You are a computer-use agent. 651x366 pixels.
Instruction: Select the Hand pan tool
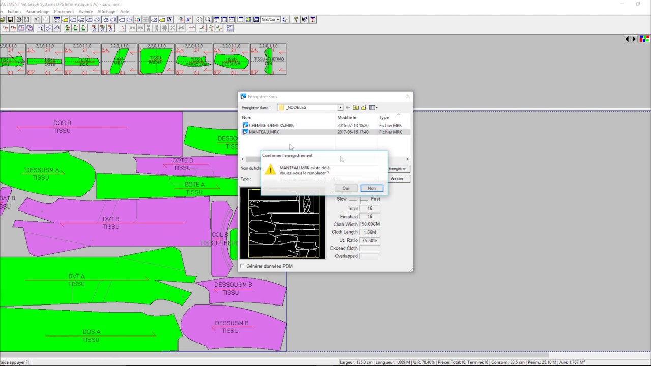[200, 19]
